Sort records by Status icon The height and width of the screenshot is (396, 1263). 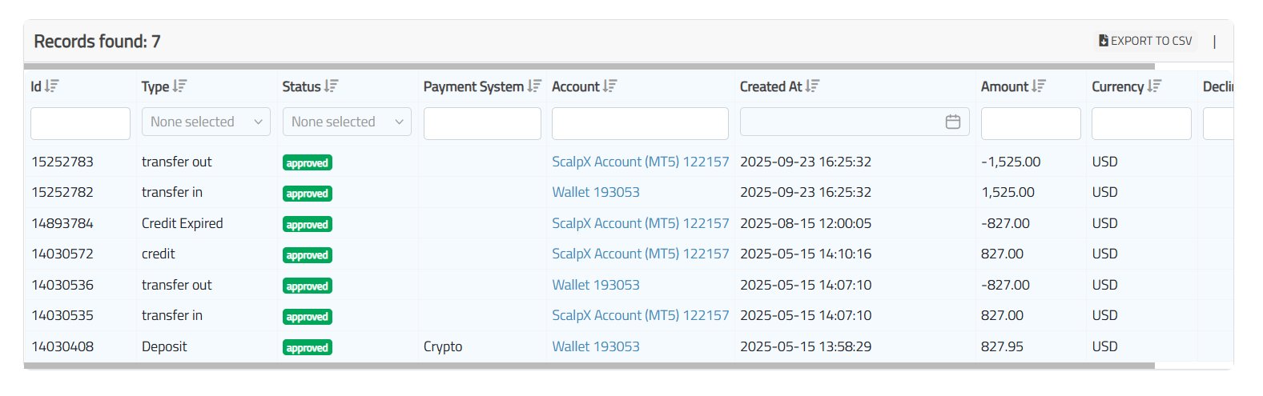[332, 86]
